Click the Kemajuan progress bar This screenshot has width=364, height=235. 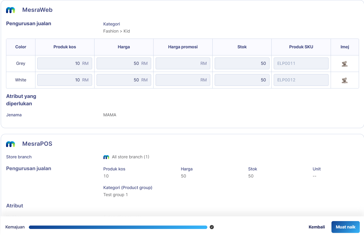click(x=118, y=227)
